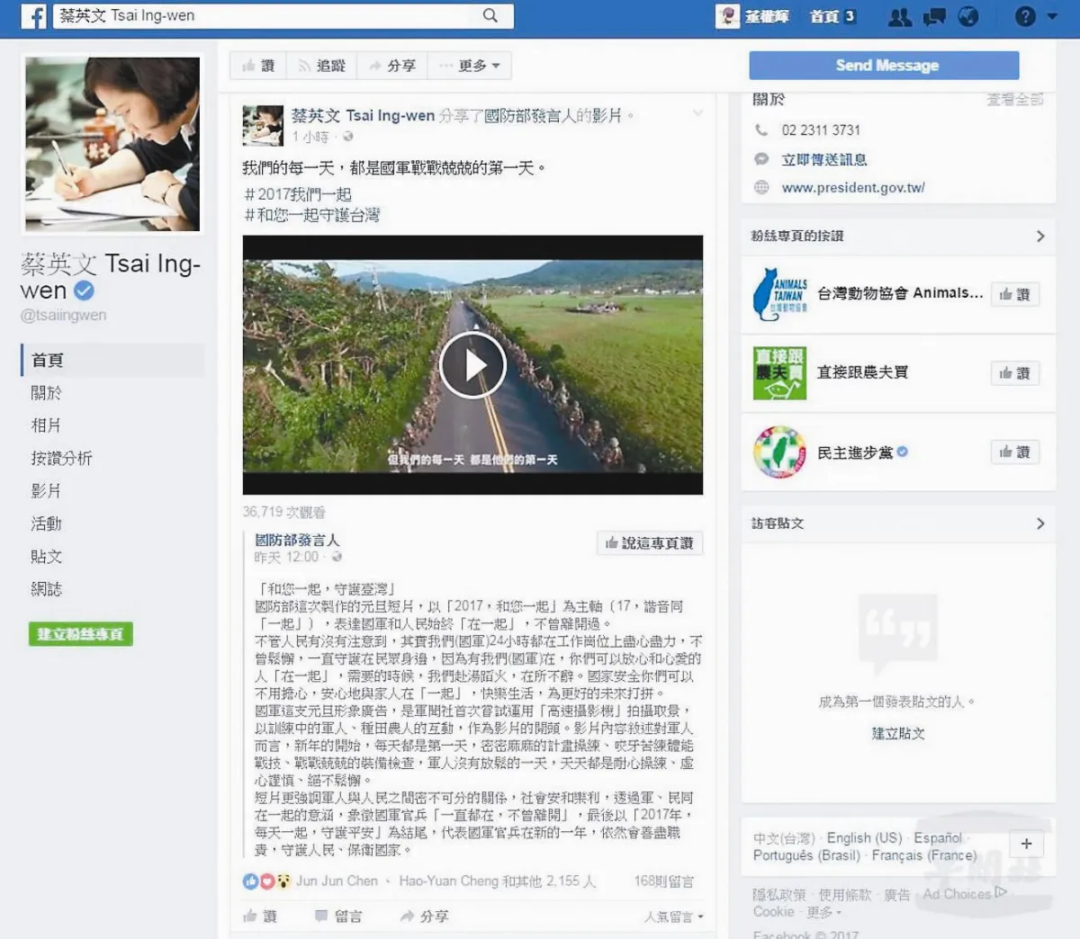
Task: Open 民主進步黨 page logo
Action: (780, 452)
